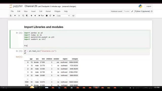
Task: Click the Logout button
Action: (149, 6)
